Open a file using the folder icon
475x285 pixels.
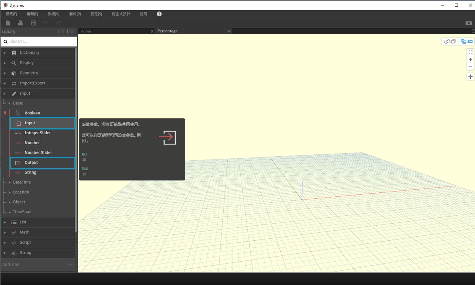point(20,23)
